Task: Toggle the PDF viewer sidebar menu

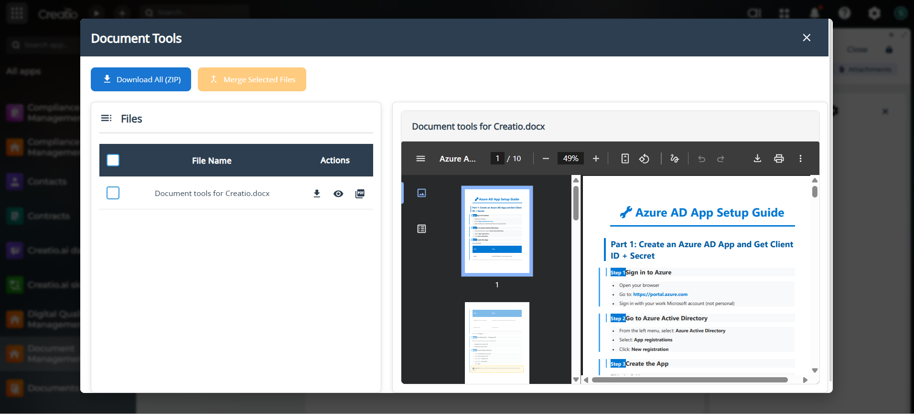Action: 420,159
